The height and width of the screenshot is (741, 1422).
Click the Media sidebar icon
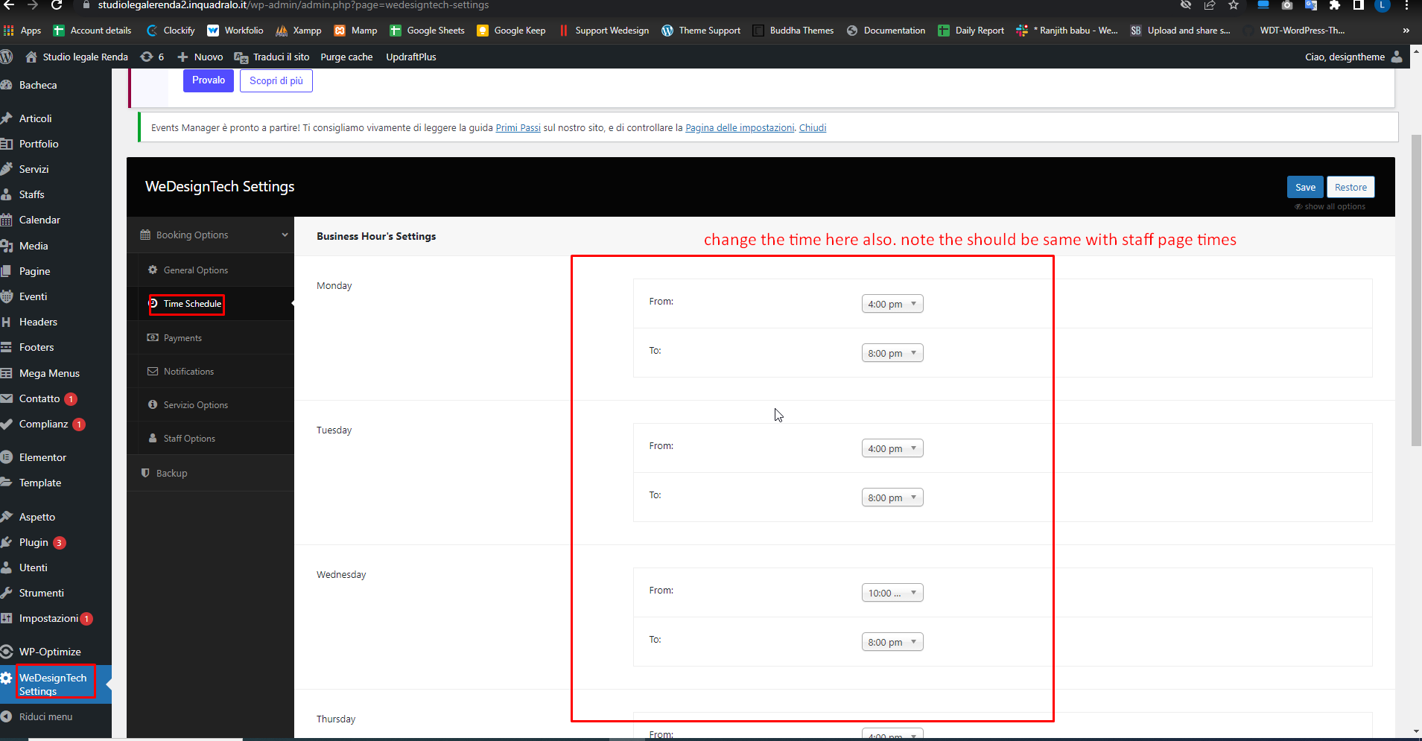[x=6, y=246]
